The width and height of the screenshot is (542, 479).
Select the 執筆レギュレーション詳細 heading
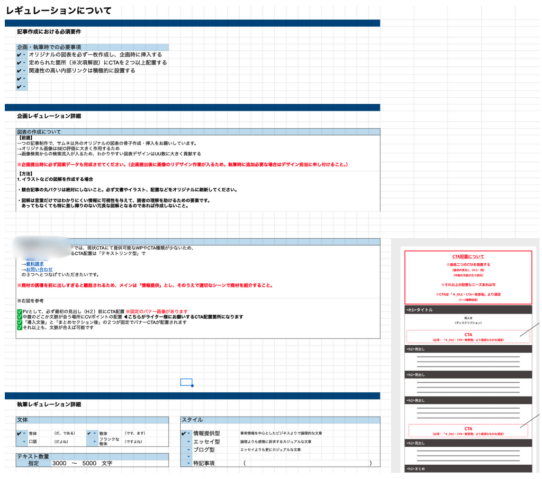(x=49, y=404)
